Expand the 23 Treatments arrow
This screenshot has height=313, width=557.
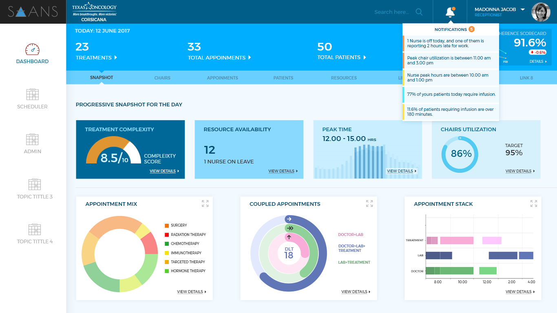[116, 57]
